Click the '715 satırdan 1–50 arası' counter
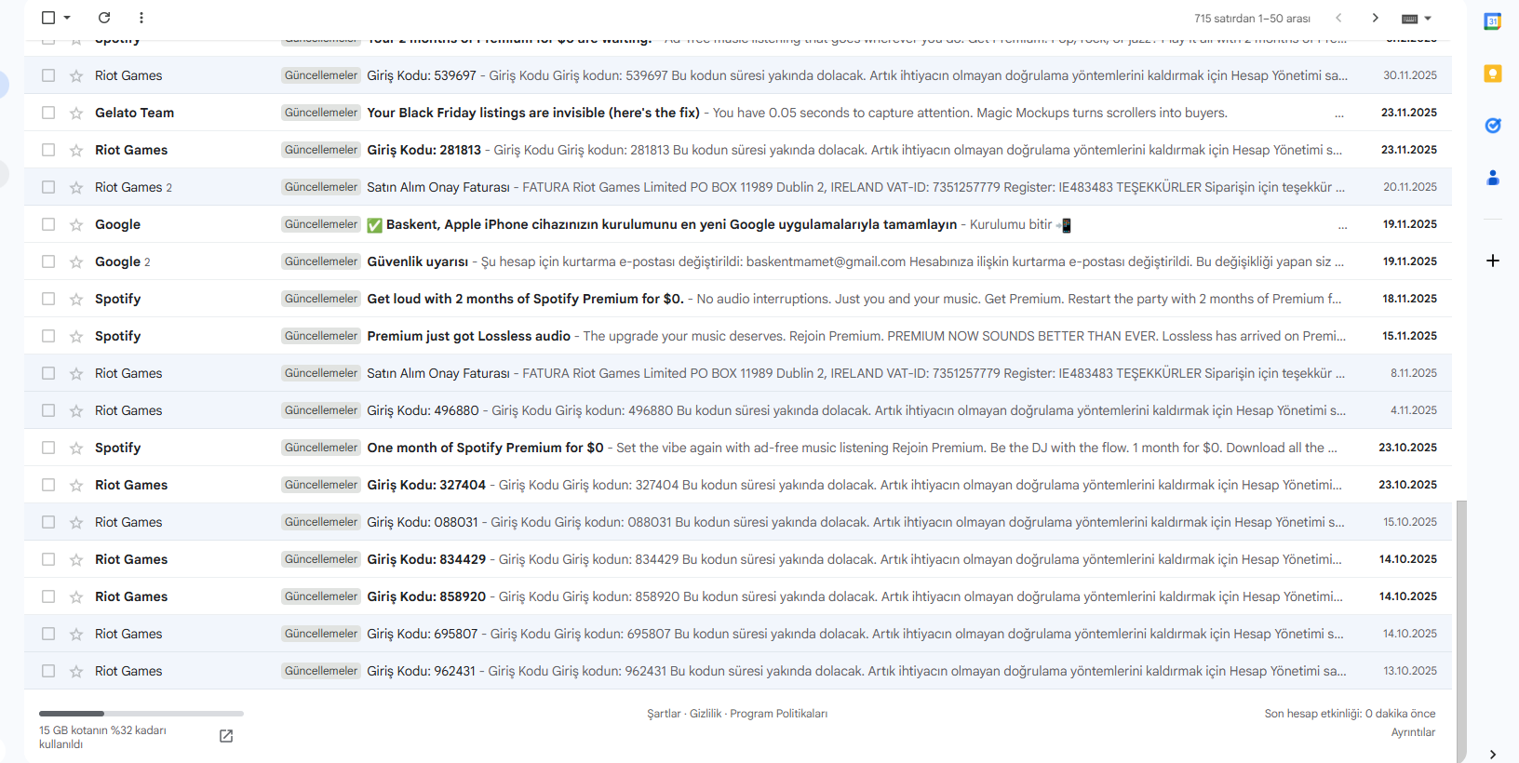The height and width of the screenshot is (763, 1519). (1252, 19)
